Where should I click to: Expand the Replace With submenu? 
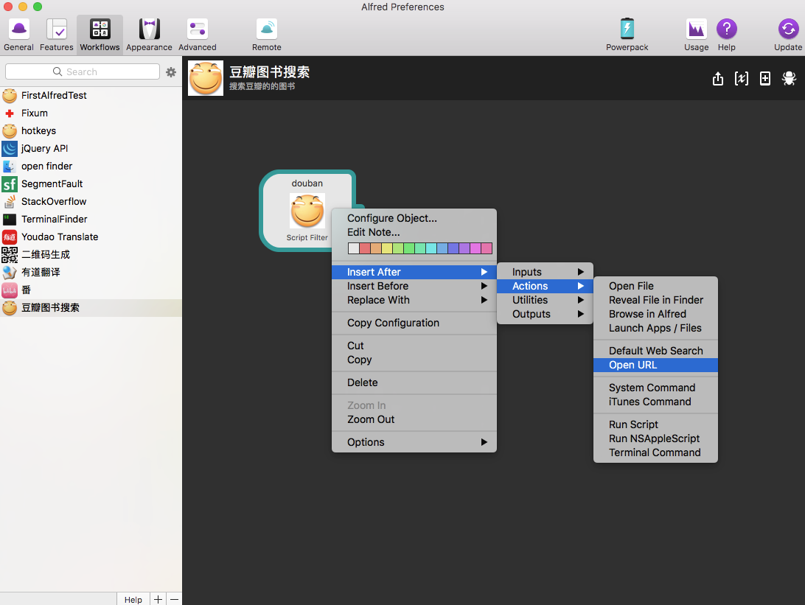pos(414,300)
